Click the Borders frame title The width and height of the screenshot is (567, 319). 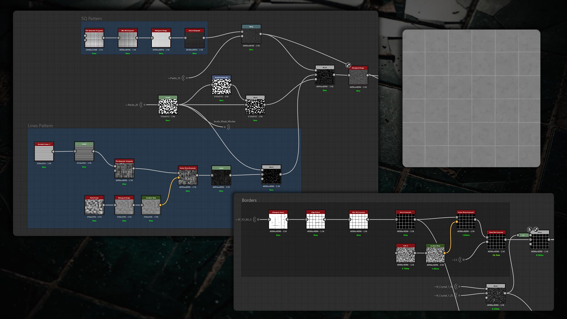pos(249,200)
